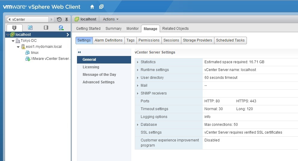
Task: Switch to the Storage inventory view
Action: point(46,28)
